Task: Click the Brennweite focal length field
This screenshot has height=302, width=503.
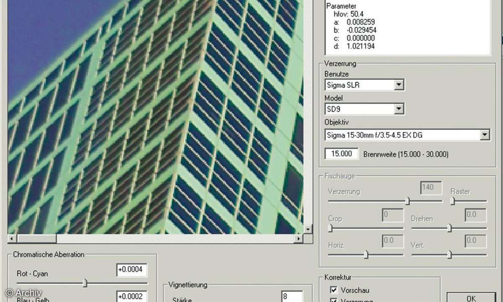Action: (342, 154)
